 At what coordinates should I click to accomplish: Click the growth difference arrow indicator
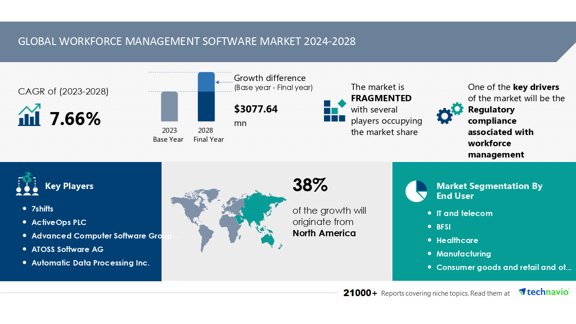click(x=224, y=82)
